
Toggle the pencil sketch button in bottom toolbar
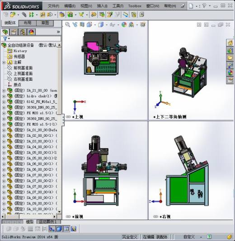coord(74,229)
